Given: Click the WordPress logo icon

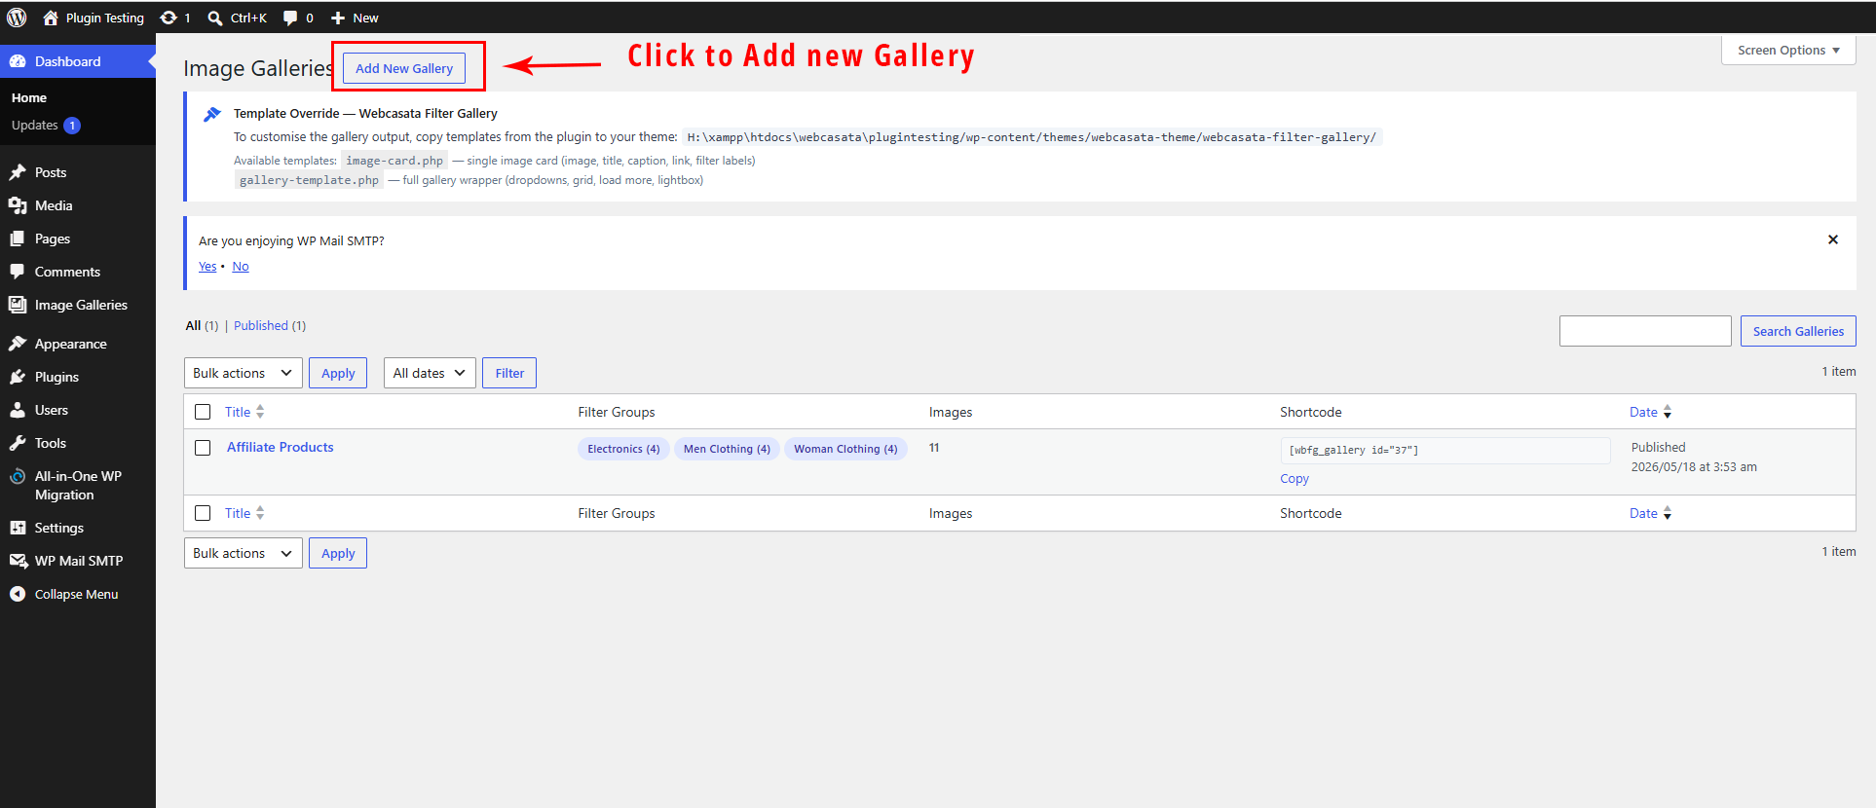Looking at the screenshot, I should [x=17, y=18].
